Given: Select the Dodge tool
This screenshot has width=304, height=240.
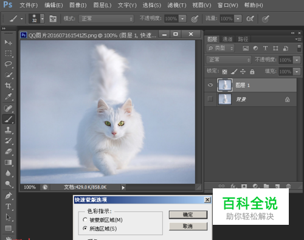Looking at the screenshot, I should (9, 183).
